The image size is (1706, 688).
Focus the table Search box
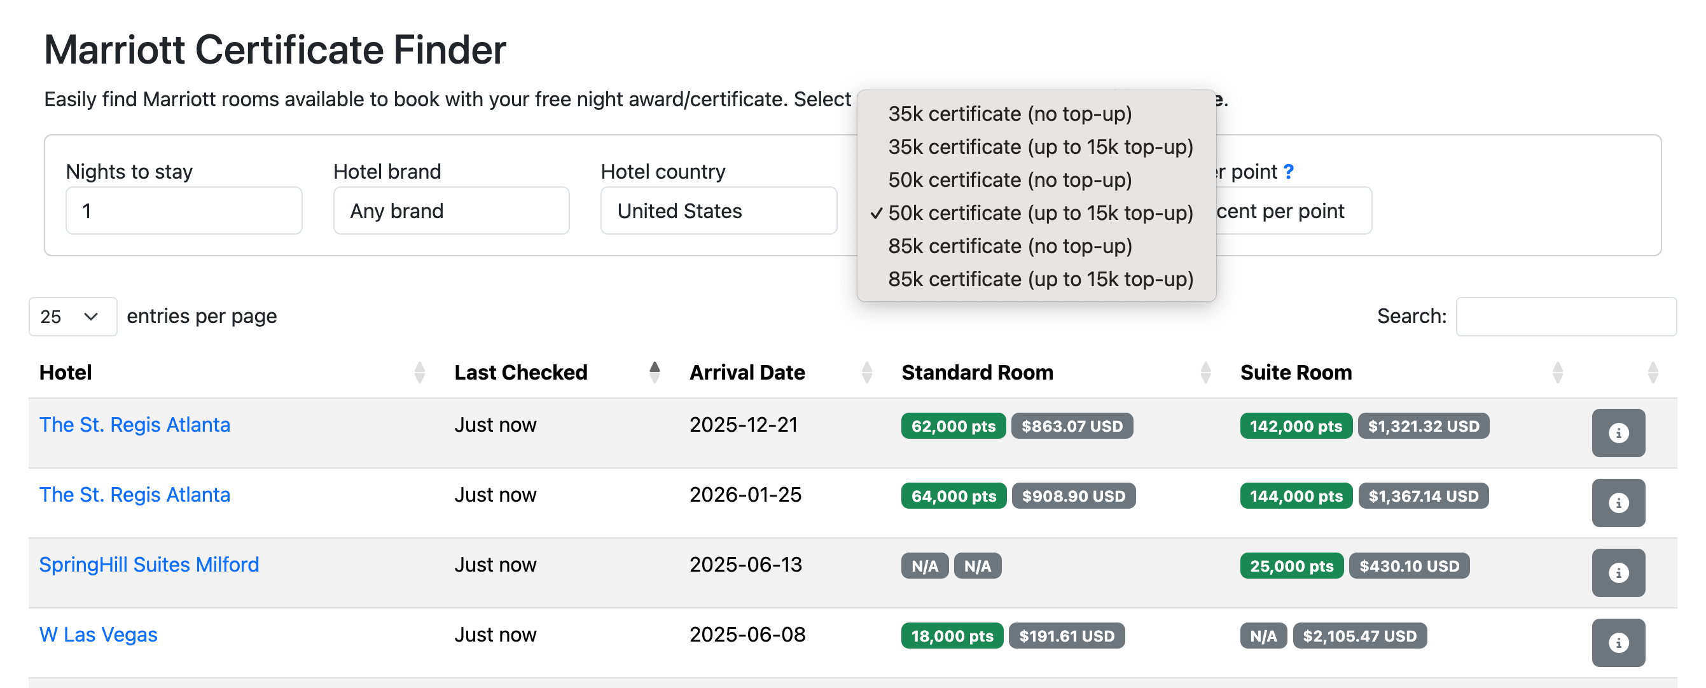[x=1565, y=317]
